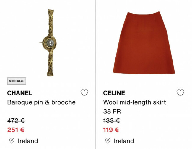Click the pearl center of the brooch image
Viewport: 192px width, 149px height.
coord(50,43)
